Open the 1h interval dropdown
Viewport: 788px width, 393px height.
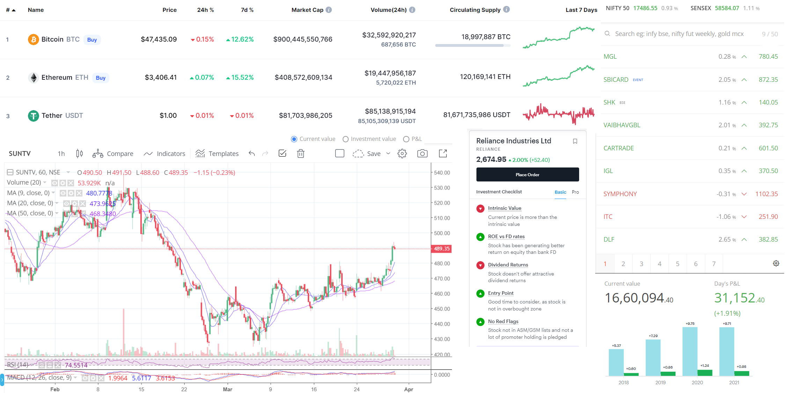[x=61, y=153]
